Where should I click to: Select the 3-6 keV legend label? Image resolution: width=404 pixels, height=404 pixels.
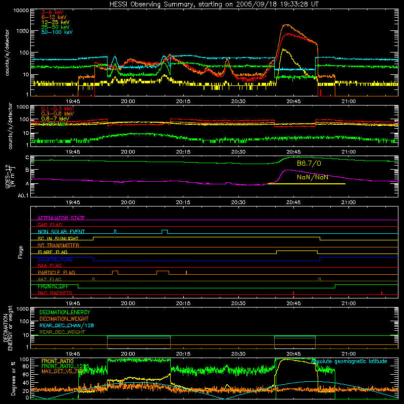click(53, 12)
